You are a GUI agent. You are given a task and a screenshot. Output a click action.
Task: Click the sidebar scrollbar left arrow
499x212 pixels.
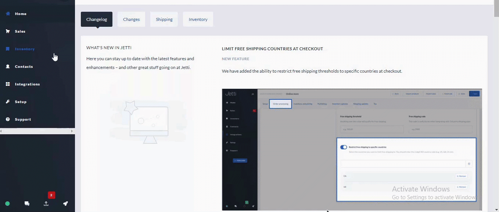tap(1, 131)
